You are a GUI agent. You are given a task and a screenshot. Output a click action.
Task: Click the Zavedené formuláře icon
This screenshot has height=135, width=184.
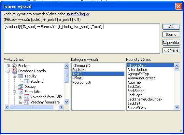tap(27, 97)
